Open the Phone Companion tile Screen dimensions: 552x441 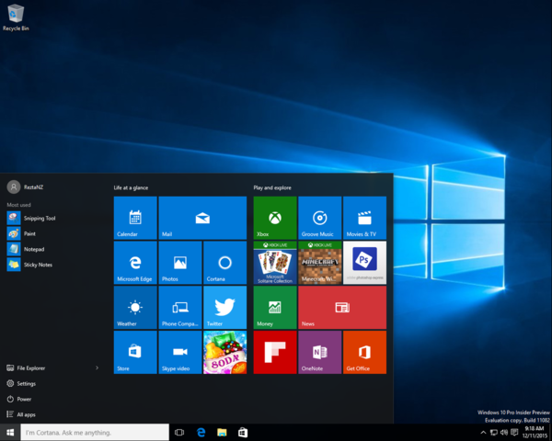pyautogui.click(x=180, y=308)
